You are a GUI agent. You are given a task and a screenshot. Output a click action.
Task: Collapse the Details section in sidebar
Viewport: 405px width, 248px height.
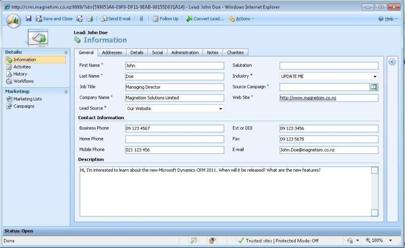coord(66,52)
